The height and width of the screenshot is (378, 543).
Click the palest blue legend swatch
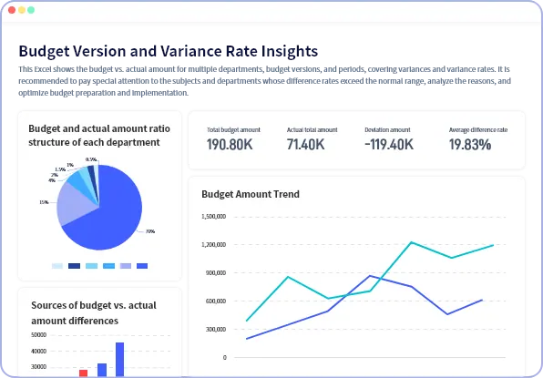pos(57,266)
